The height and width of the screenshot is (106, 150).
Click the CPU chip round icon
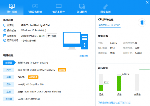pos(142,23)
